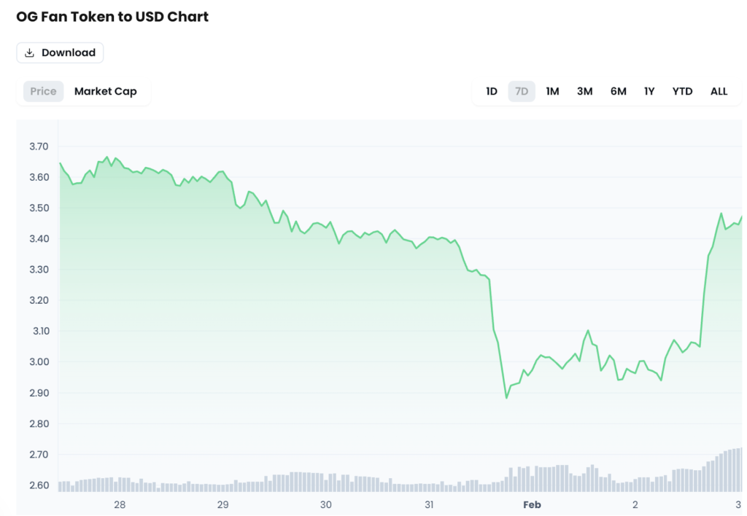Click the 3.00 price axis label
The width and height of the screenshot is (747, 516).
[x=39, y=362]
